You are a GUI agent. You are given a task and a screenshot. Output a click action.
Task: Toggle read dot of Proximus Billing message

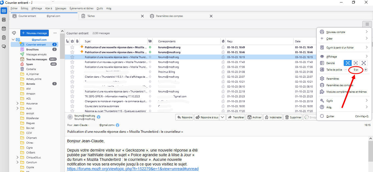coord(150,72)
